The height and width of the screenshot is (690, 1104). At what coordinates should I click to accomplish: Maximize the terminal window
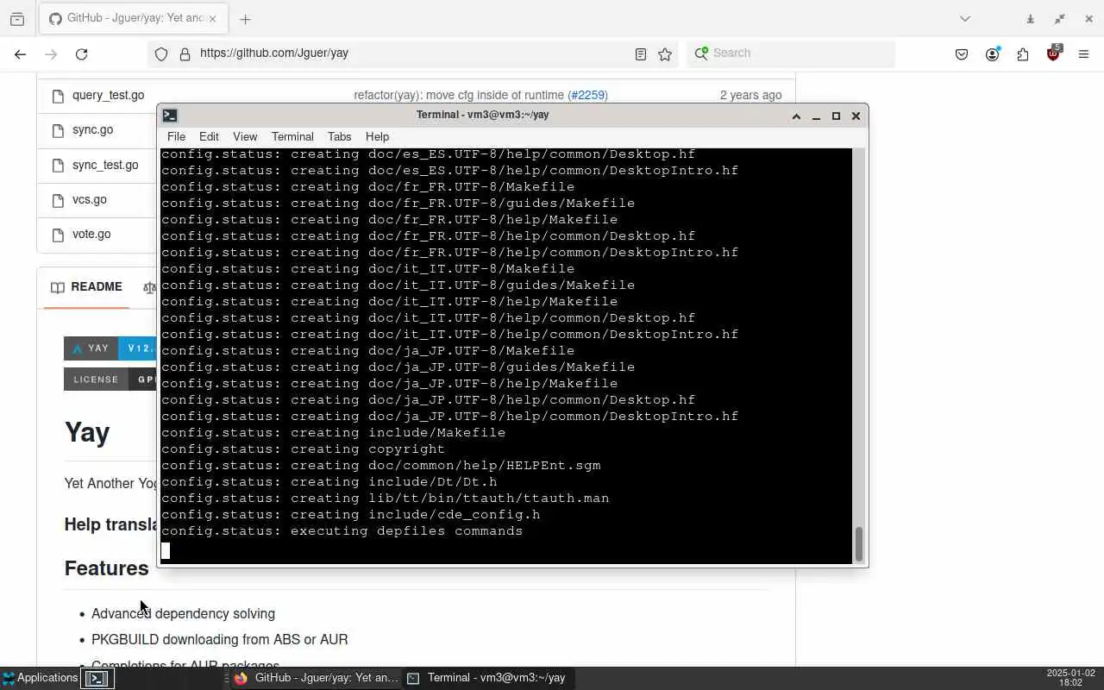(x=836, y=116)
